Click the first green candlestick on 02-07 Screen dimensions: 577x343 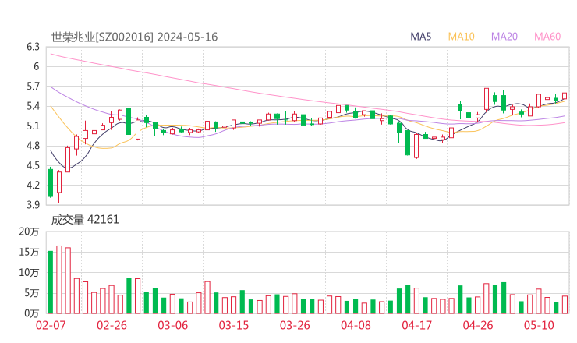(51, 183)
